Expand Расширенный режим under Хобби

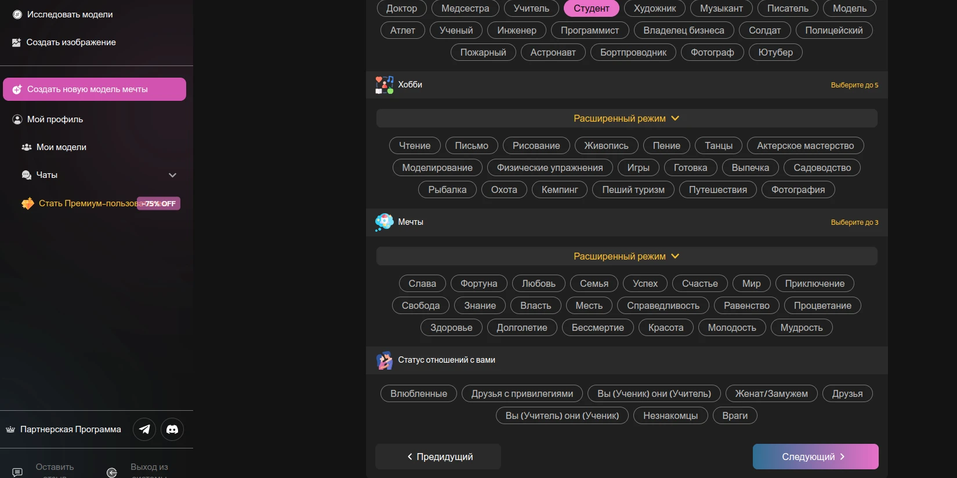(x=626, y=118)
